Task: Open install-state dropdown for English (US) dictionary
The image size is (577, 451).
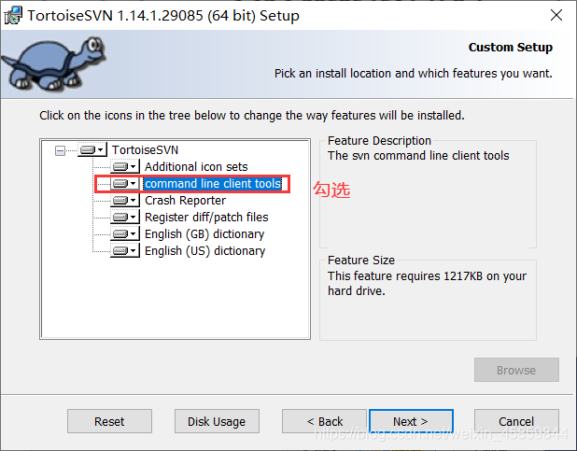Action: 125,251
